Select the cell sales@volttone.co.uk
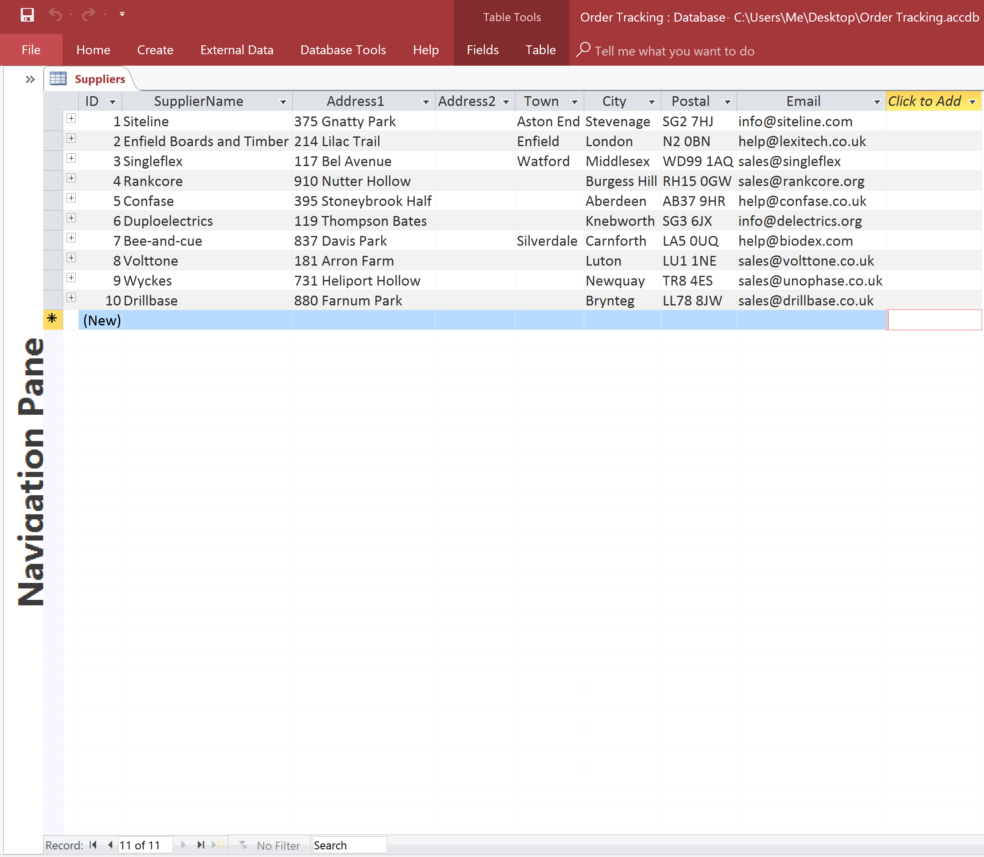 (x=811, y=261)
